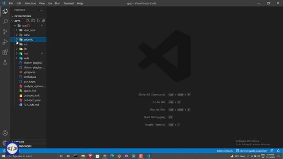The width and height of the screenshot is (283, 159).
Task: Open the Source Control view
Action: click(x=5, y=32)
